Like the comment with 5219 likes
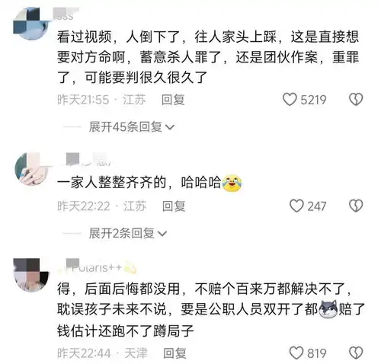 [290, 99]
